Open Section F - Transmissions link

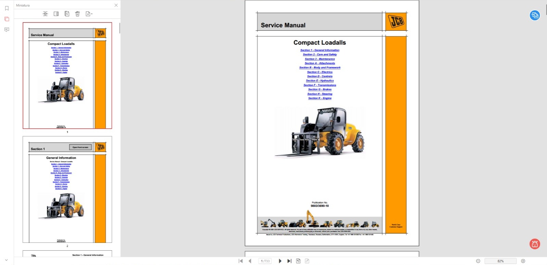click(x=320, y=85)
